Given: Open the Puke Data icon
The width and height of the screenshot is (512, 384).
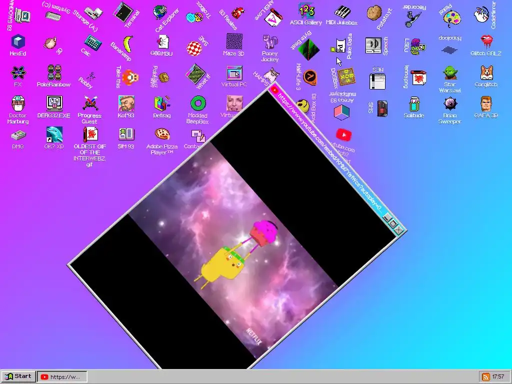Looking at the screenshot, I should pos(339,45).
